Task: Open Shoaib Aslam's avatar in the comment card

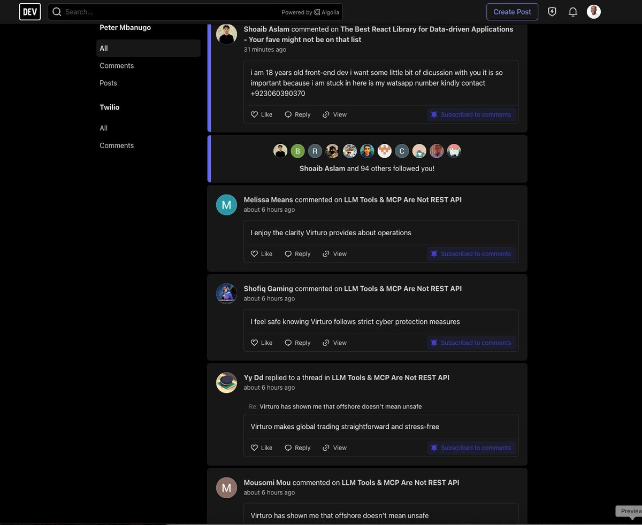Action: [x=226, y=34]
